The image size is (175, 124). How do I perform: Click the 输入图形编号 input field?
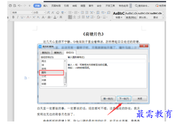[x=107, y=61]
